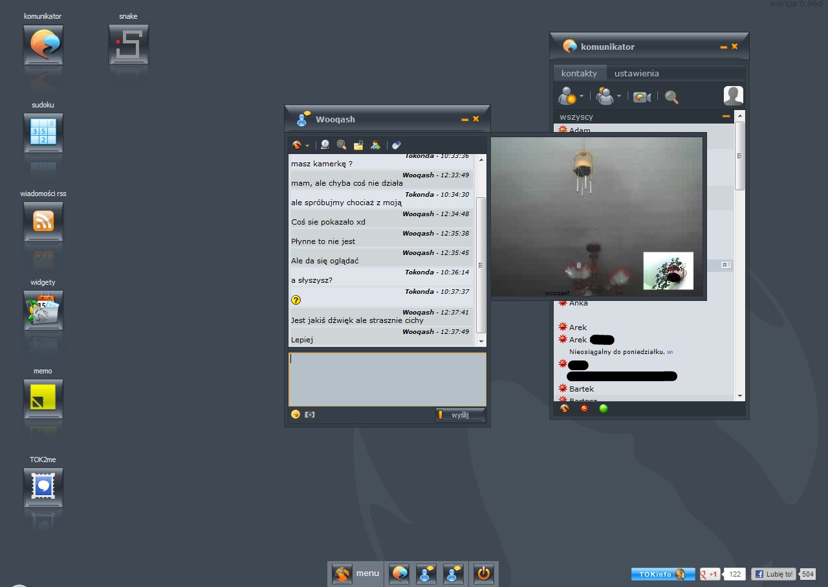
Task: Click message 'Jest jakiś dźwięk ale strasznie cichy'
Action: (358, 320)
